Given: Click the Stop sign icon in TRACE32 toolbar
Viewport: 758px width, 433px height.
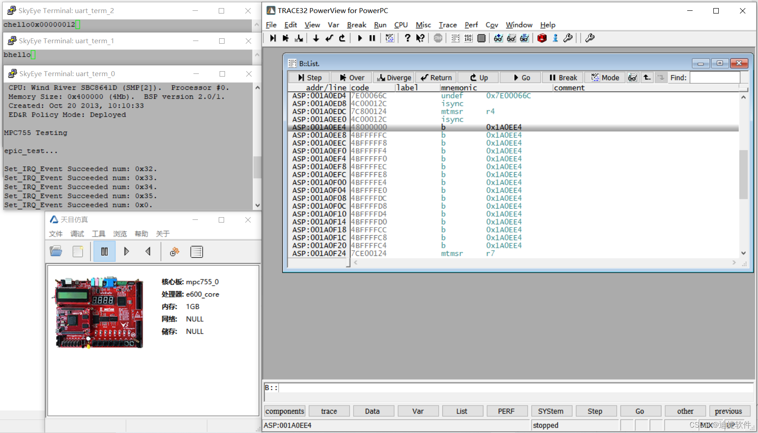Looking at the screenshot, I should (x=438, y=38).
